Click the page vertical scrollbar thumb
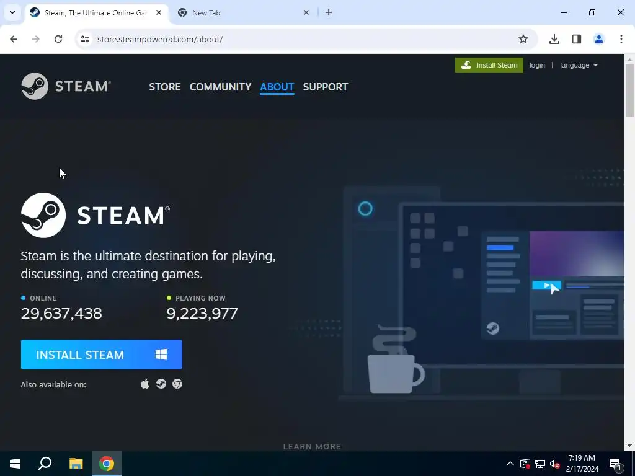Image resolution: width=635 pixels, height=476 pixels. (630, 90)
